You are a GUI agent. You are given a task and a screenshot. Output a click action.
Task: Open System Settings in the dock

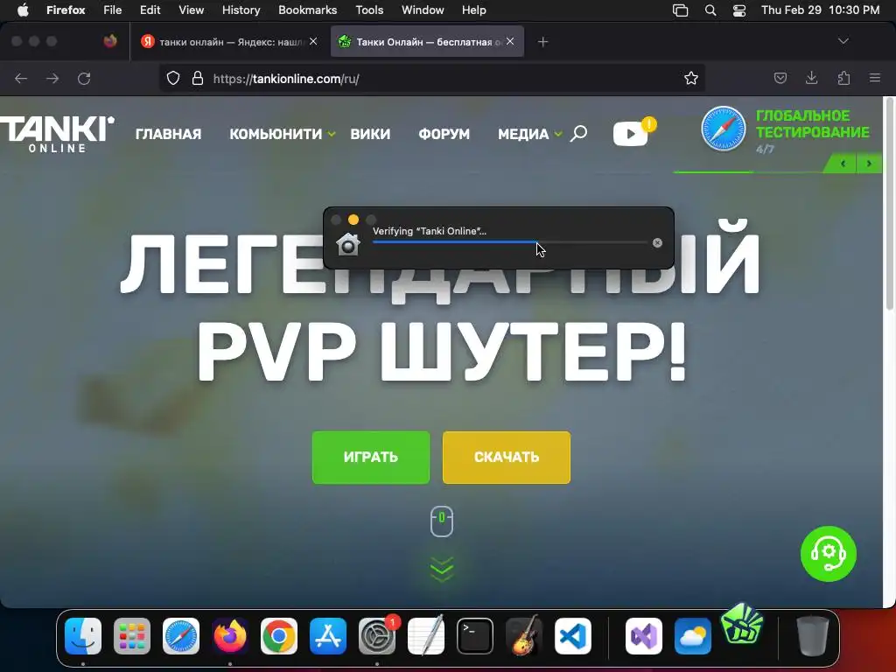pos(377,636)
